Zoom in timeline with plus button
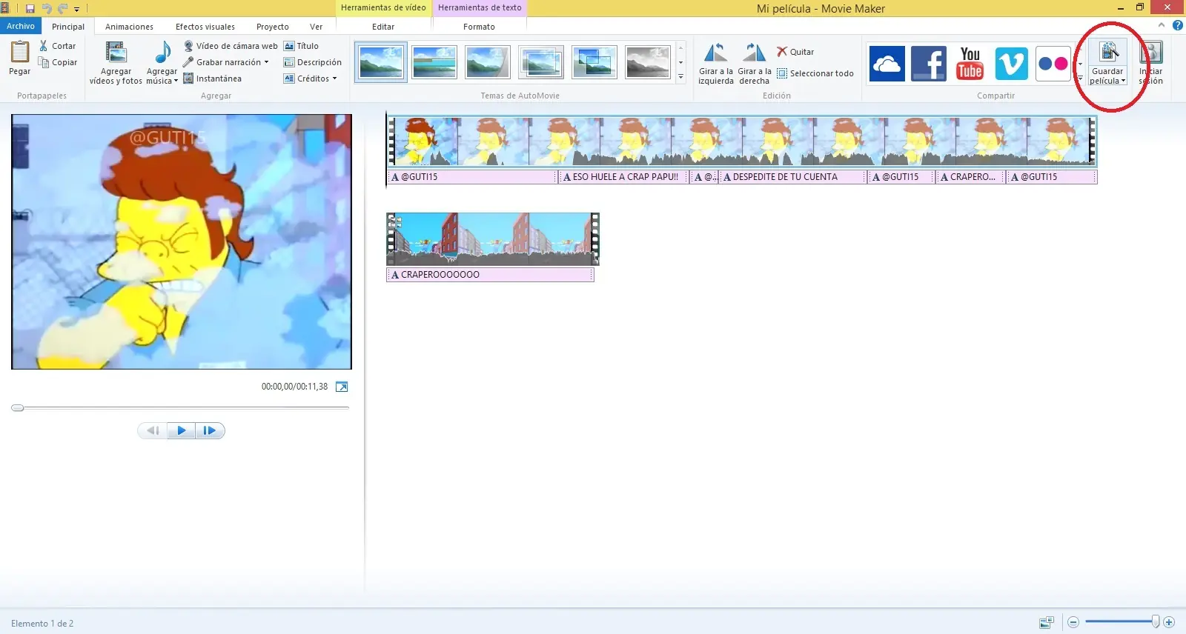 [1169, 622]
